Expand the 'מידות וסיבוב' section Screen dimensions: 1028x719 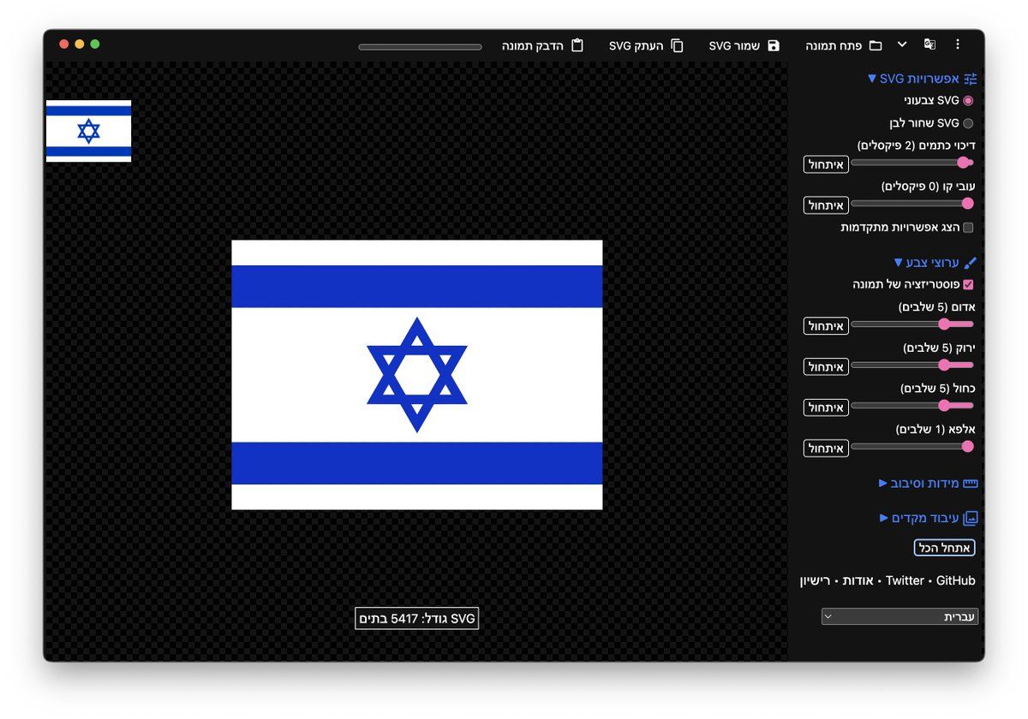929,484
